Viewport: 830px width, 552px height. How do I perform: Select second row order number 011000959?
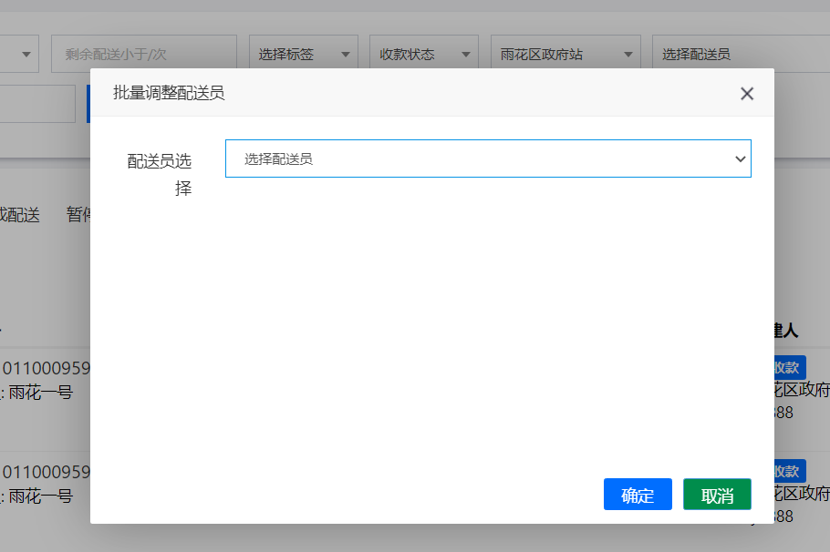click(46, 473)
